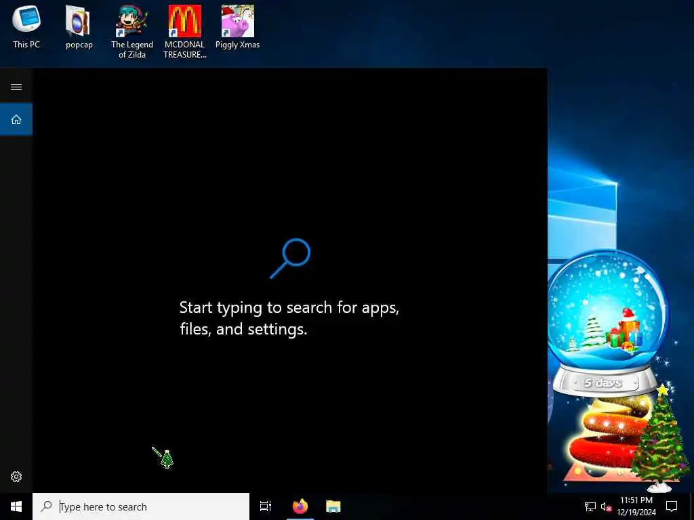Launch The Legend of Zilda shortcut
The height and width of the screenshot is (520, 694).
(x=132, y=32)
